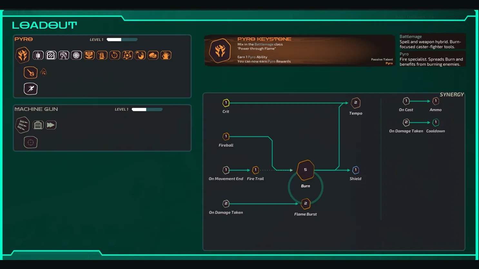The image size is (479, 269).
Task: Click the On Cast node
Action: pos(406,101)
